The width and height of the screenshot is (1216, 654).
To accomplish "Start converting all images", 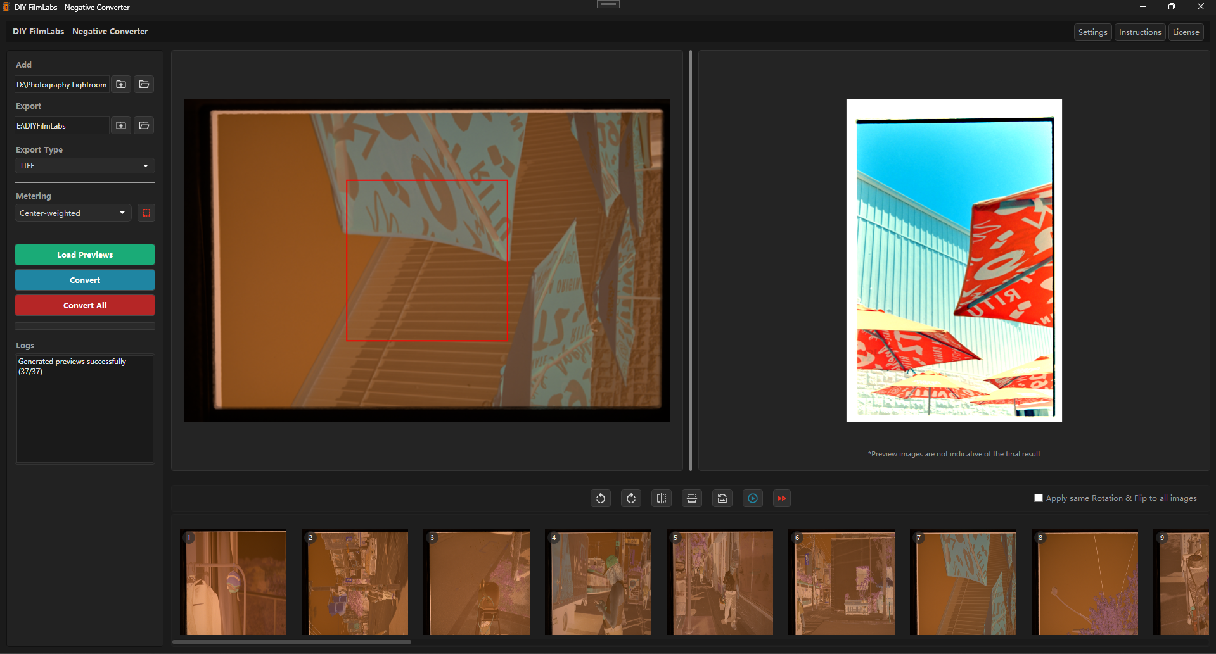I will [x=84, y=305].
